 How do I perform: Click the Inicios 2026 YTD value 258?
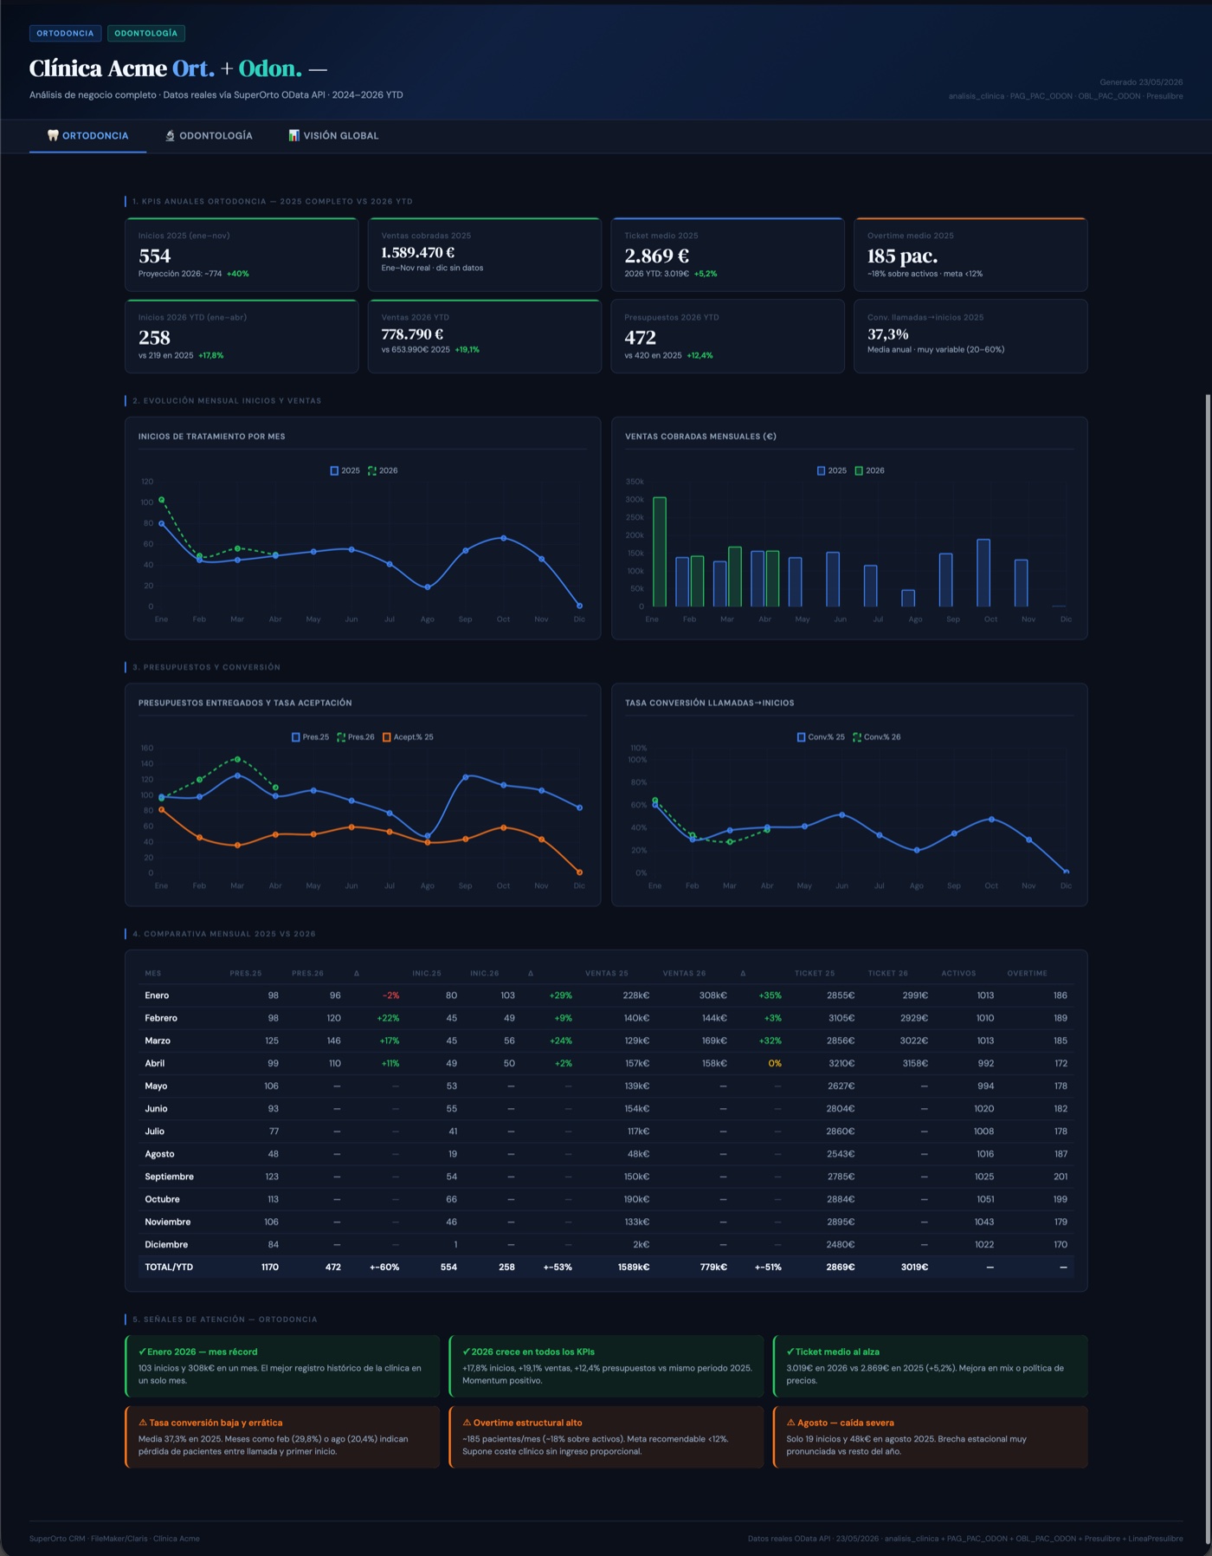(154, 338)
